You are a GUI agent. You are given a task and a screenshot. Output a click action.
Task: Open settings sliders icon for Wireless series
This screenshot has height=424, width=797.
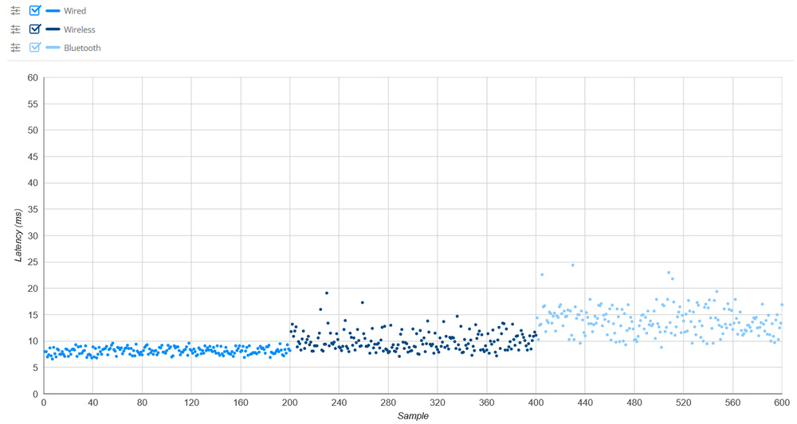[15, 29]
